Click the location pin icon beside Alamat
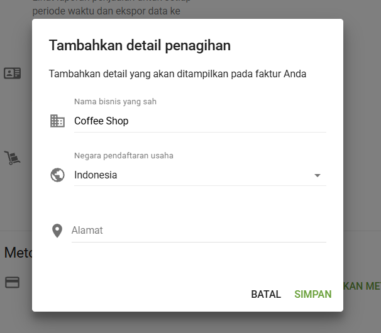The width and height of the screenshot is (381, 333). [x=57, y=231]
